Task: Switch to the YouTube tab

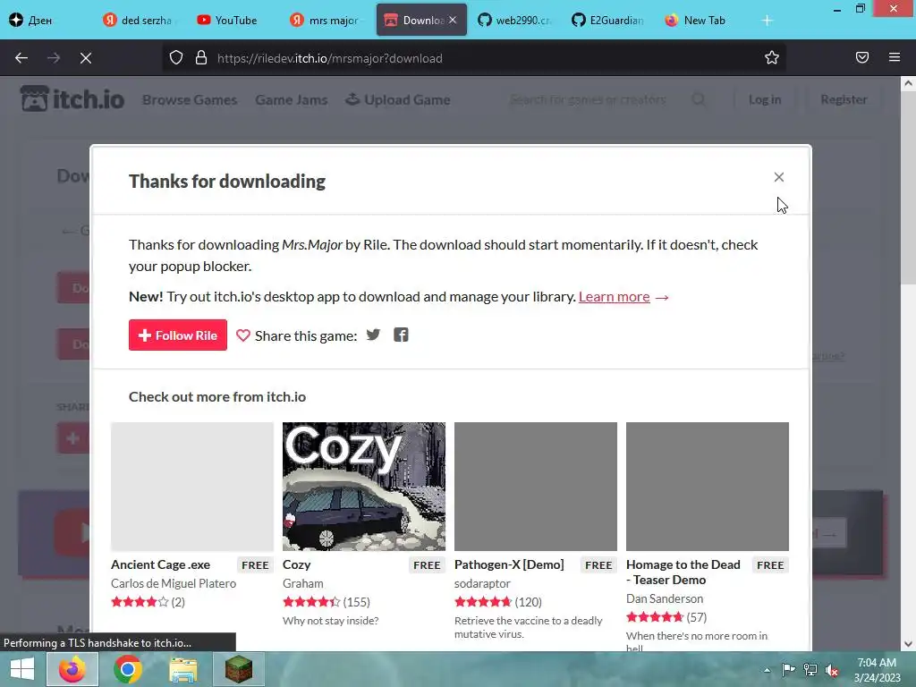Action: point(234,20)
